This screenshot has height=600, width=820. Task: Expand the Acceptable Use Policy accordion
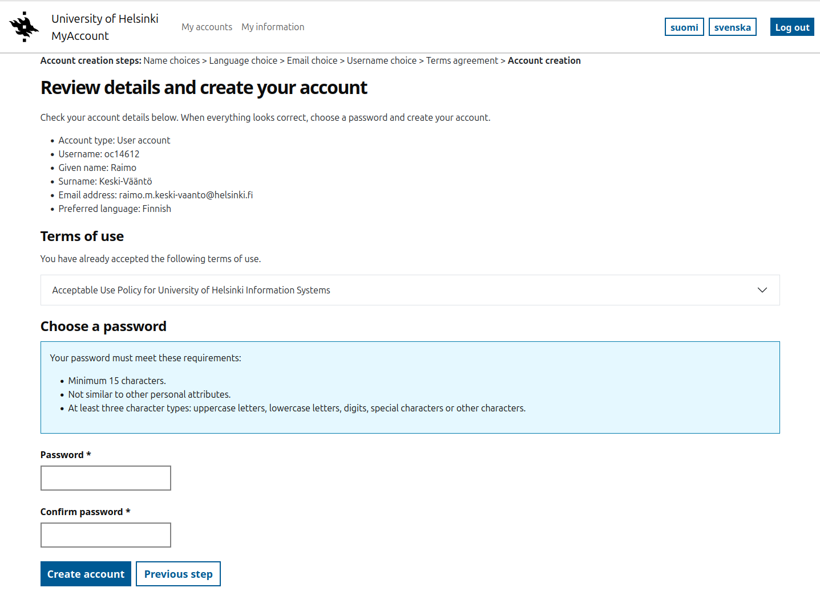tap(191, 290)
